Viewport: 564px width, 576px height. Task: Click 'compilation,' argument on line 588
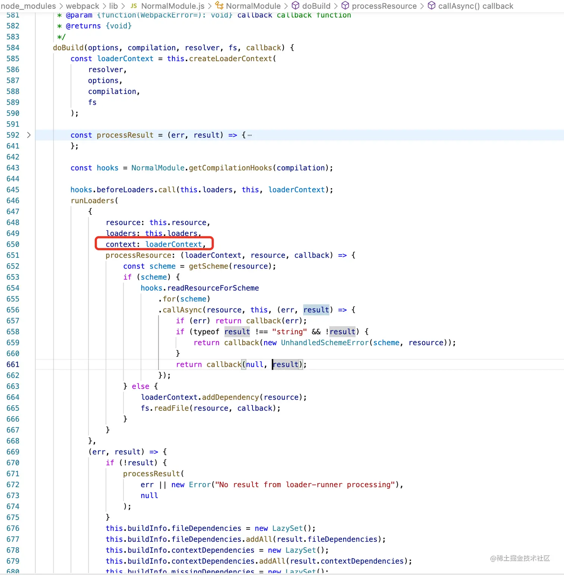point(114,91)
